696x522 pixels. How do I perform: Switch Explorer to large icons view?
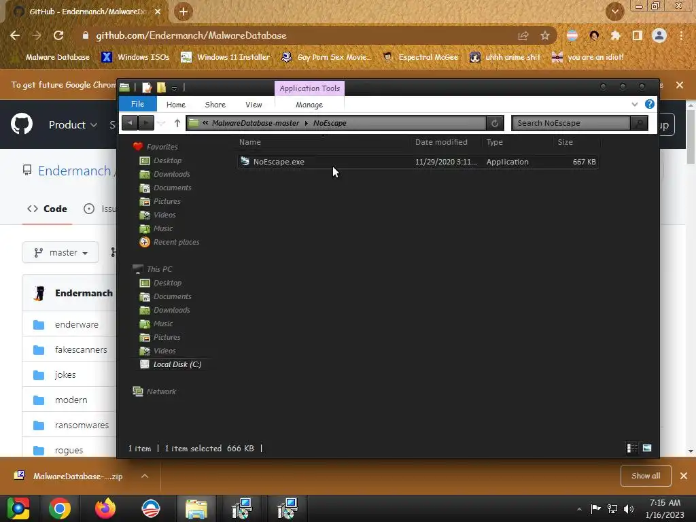(x=647, y=448)
